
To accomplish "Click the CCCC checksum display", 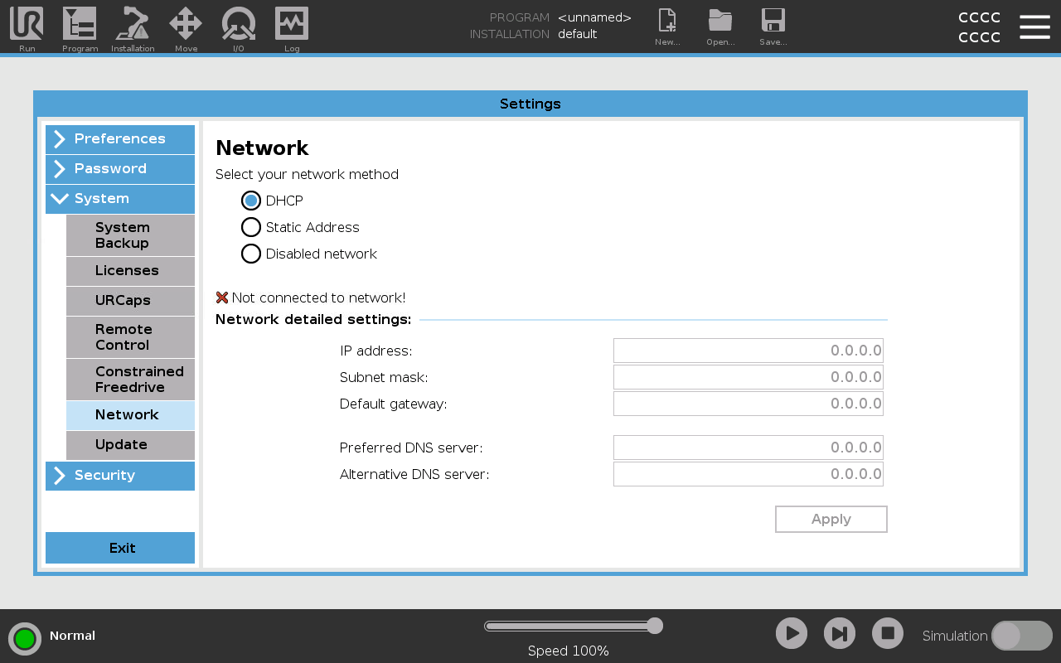I will pyautogui.click(x=979, y=27).
